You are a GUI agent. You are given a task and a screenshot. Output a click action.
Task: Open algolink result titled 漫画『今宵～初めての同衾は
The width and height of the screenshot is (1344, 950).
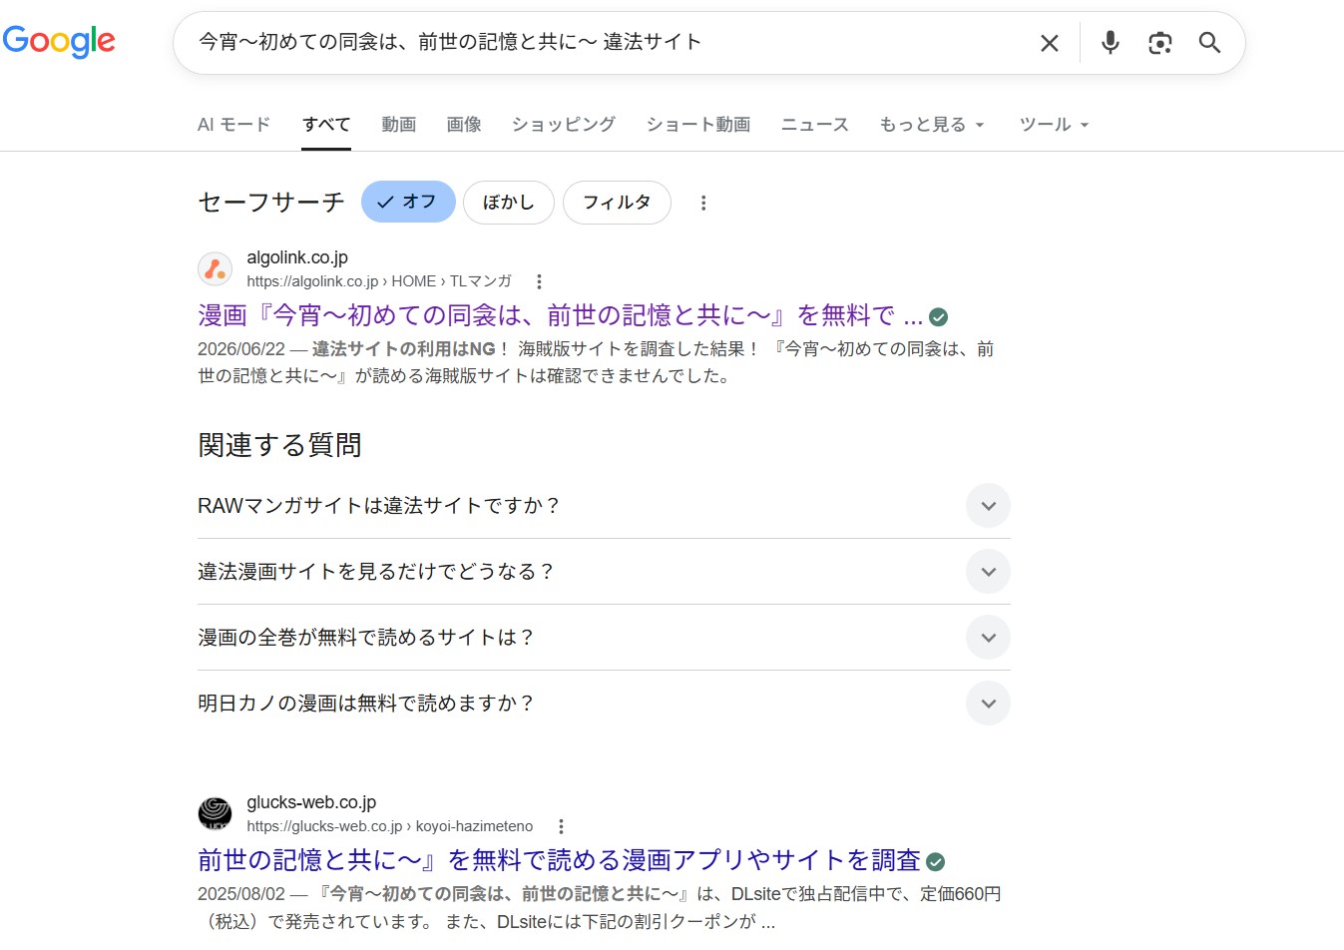click(x=560, y=315)
